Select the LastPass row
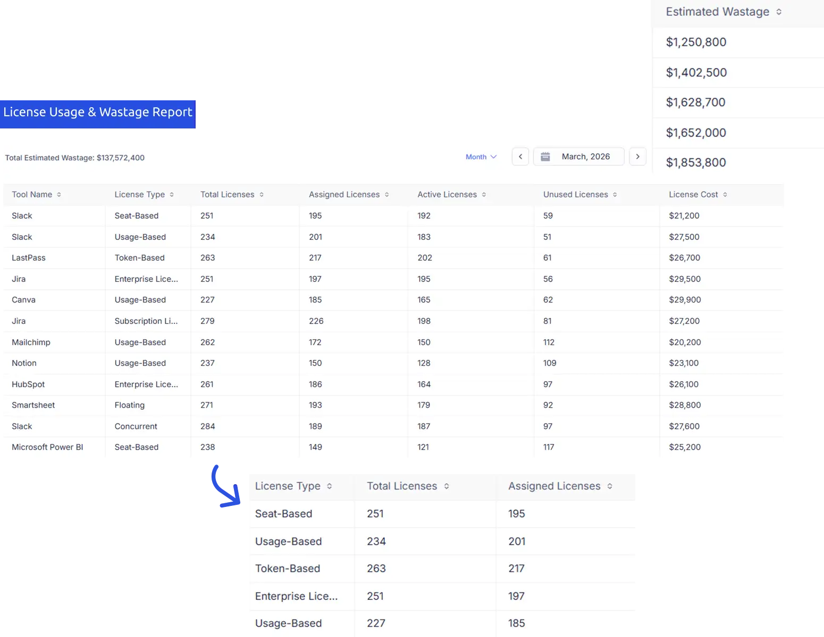 pyautogui.click(x=28, y=257)
